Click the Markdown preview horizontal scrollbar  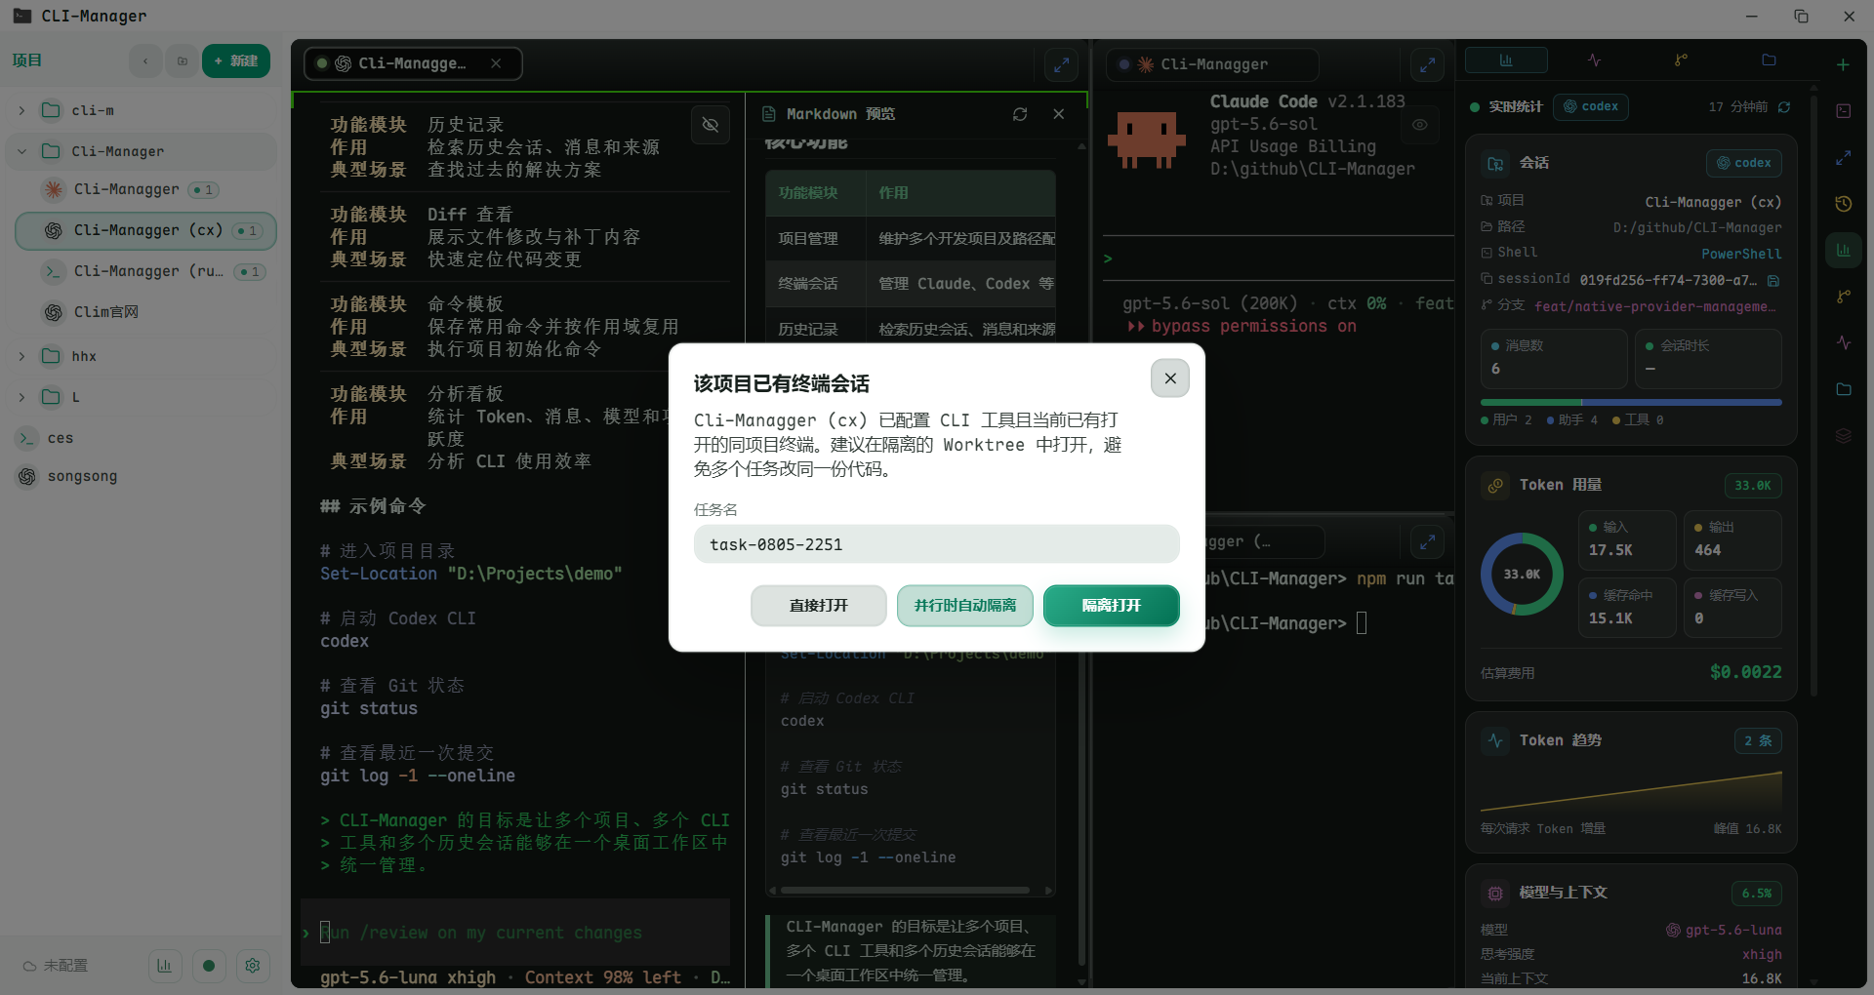pyautogui.click(x=905, y=891)
